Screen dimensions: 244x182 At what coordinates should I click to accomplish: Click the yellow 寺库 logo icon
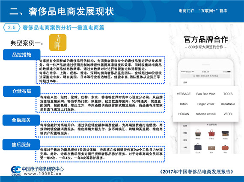(58, 42)
